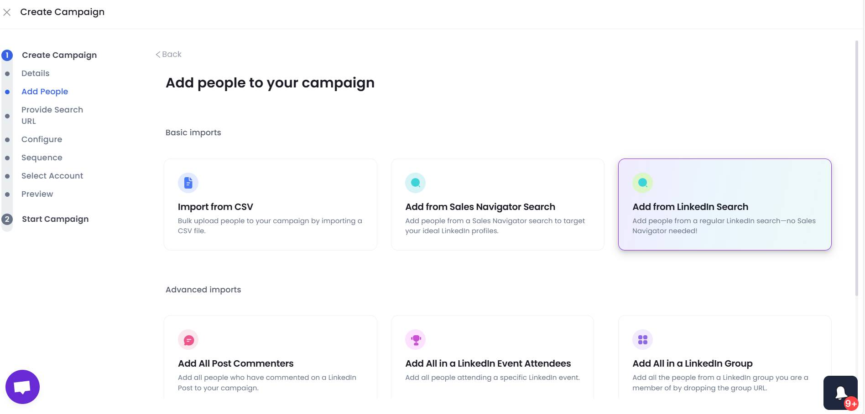Click step indicator circle numbered 1
The height and width of the screenshot is (414, 865).
point(7,55)
